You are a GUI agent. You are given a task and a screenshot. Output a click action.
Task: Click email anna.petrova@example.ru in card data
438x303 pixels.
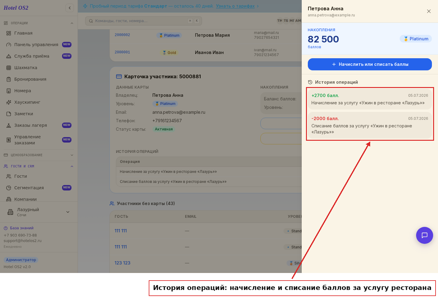tap(179, 112)
